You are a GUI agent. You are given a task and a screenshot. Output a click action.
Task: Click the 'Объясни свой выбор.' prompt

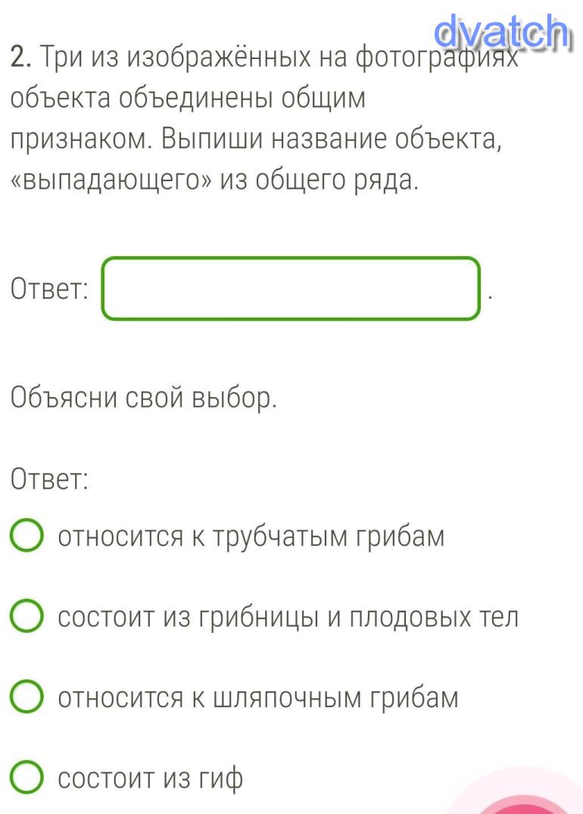pos(144,398)
